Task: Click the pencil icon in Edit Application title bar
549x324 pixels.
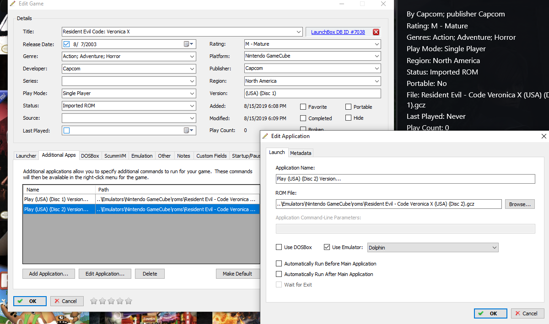Action: click(265, 136)
